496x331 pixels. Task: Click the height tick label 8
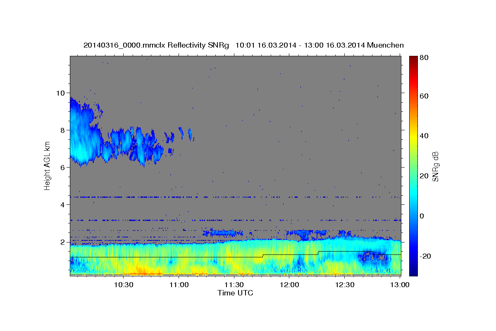[x=63, y=130]
